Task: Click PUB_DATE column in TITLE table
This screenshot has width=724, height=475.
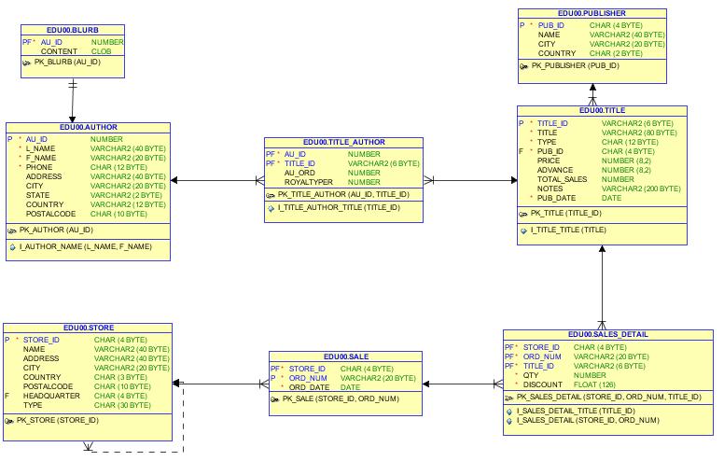Action: (556, 198)
